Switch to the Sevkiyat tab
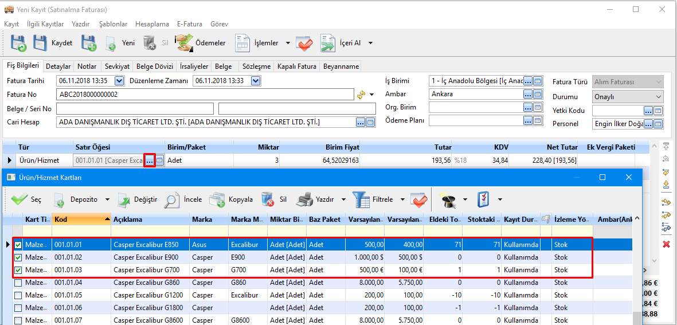 [117, 66]
